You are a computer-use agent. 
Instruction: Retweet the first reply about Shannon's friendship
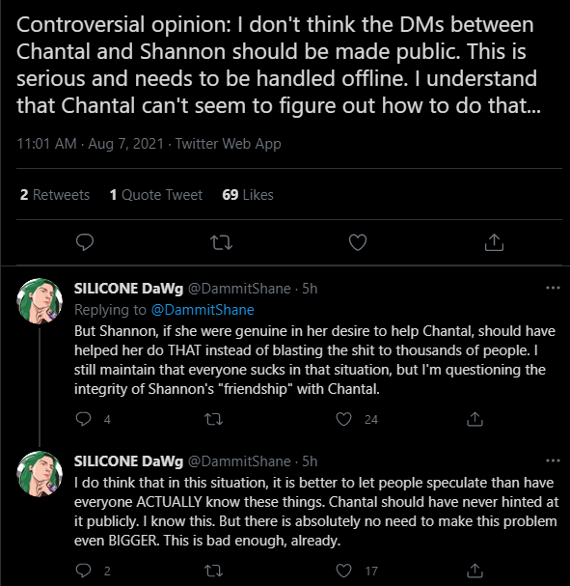tap(214, 419)
